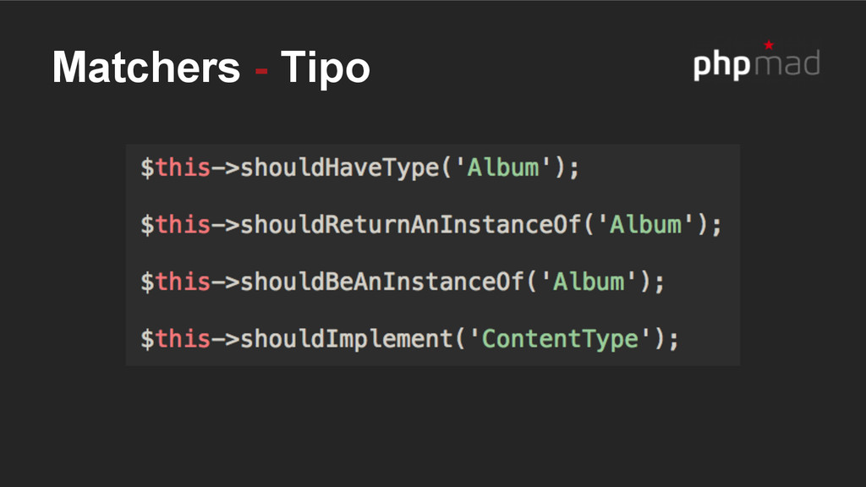This screenshot has height=487, width=866.
Task: Click $this on the third code line
Action: (175, 282)
